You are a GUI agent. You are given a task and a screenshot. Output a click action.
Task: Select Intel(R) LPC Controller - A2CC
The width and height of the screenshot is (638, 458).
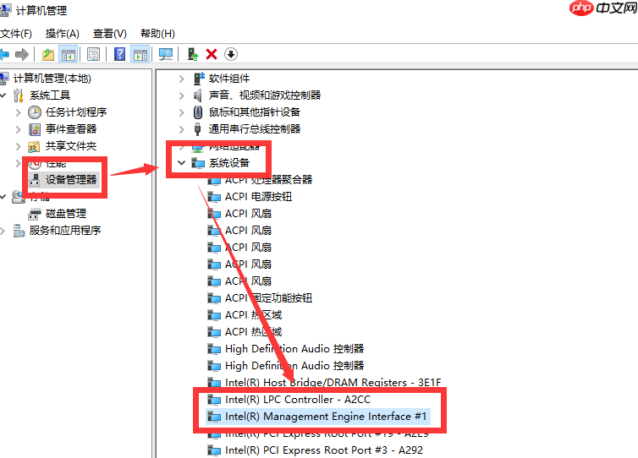(x=298, y=400)
